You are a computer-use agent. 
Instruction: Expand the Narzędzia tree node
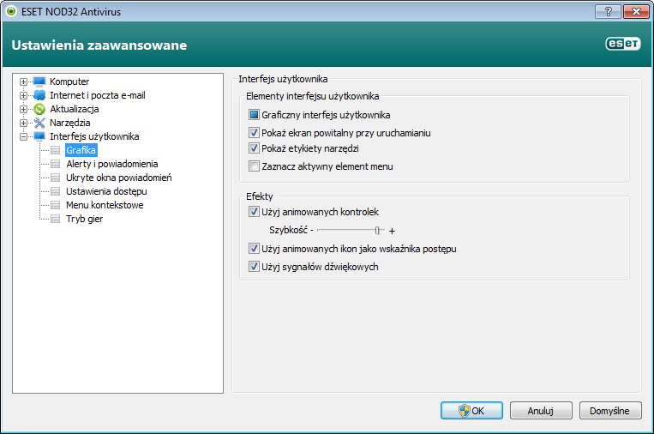coord(23,124)
